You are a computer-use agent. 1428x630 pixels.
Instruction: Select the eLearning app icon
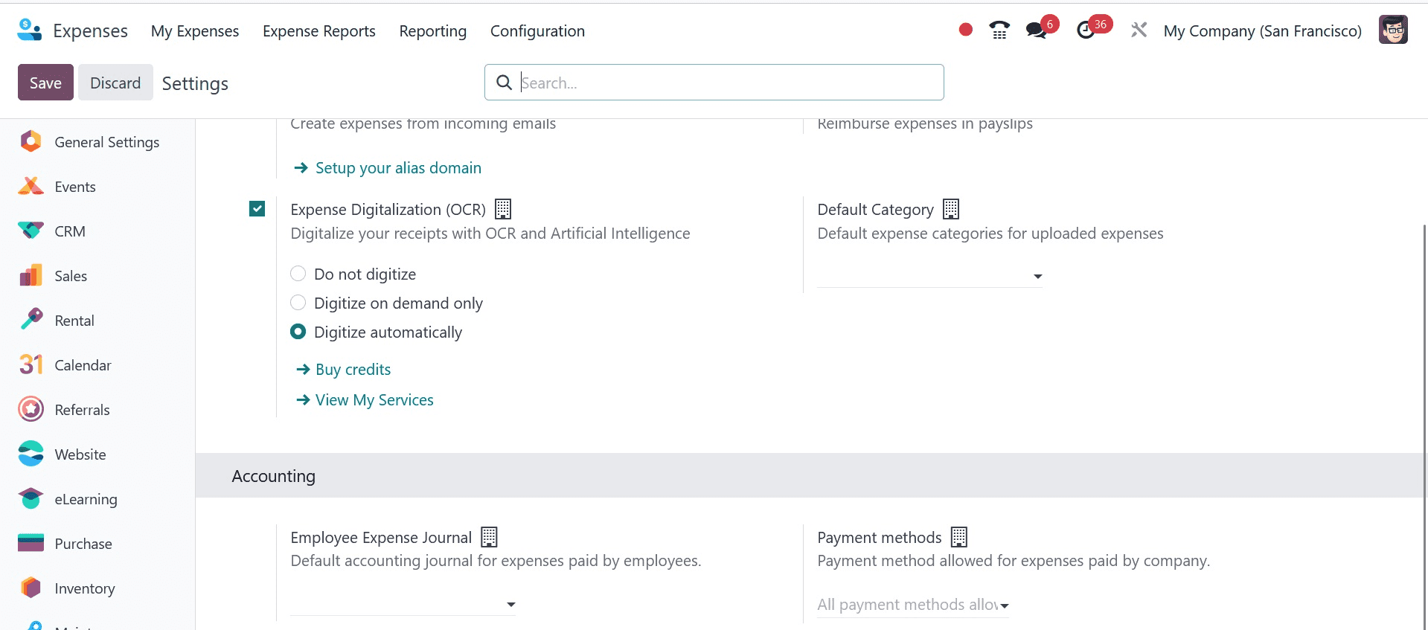tap(31, 498)
